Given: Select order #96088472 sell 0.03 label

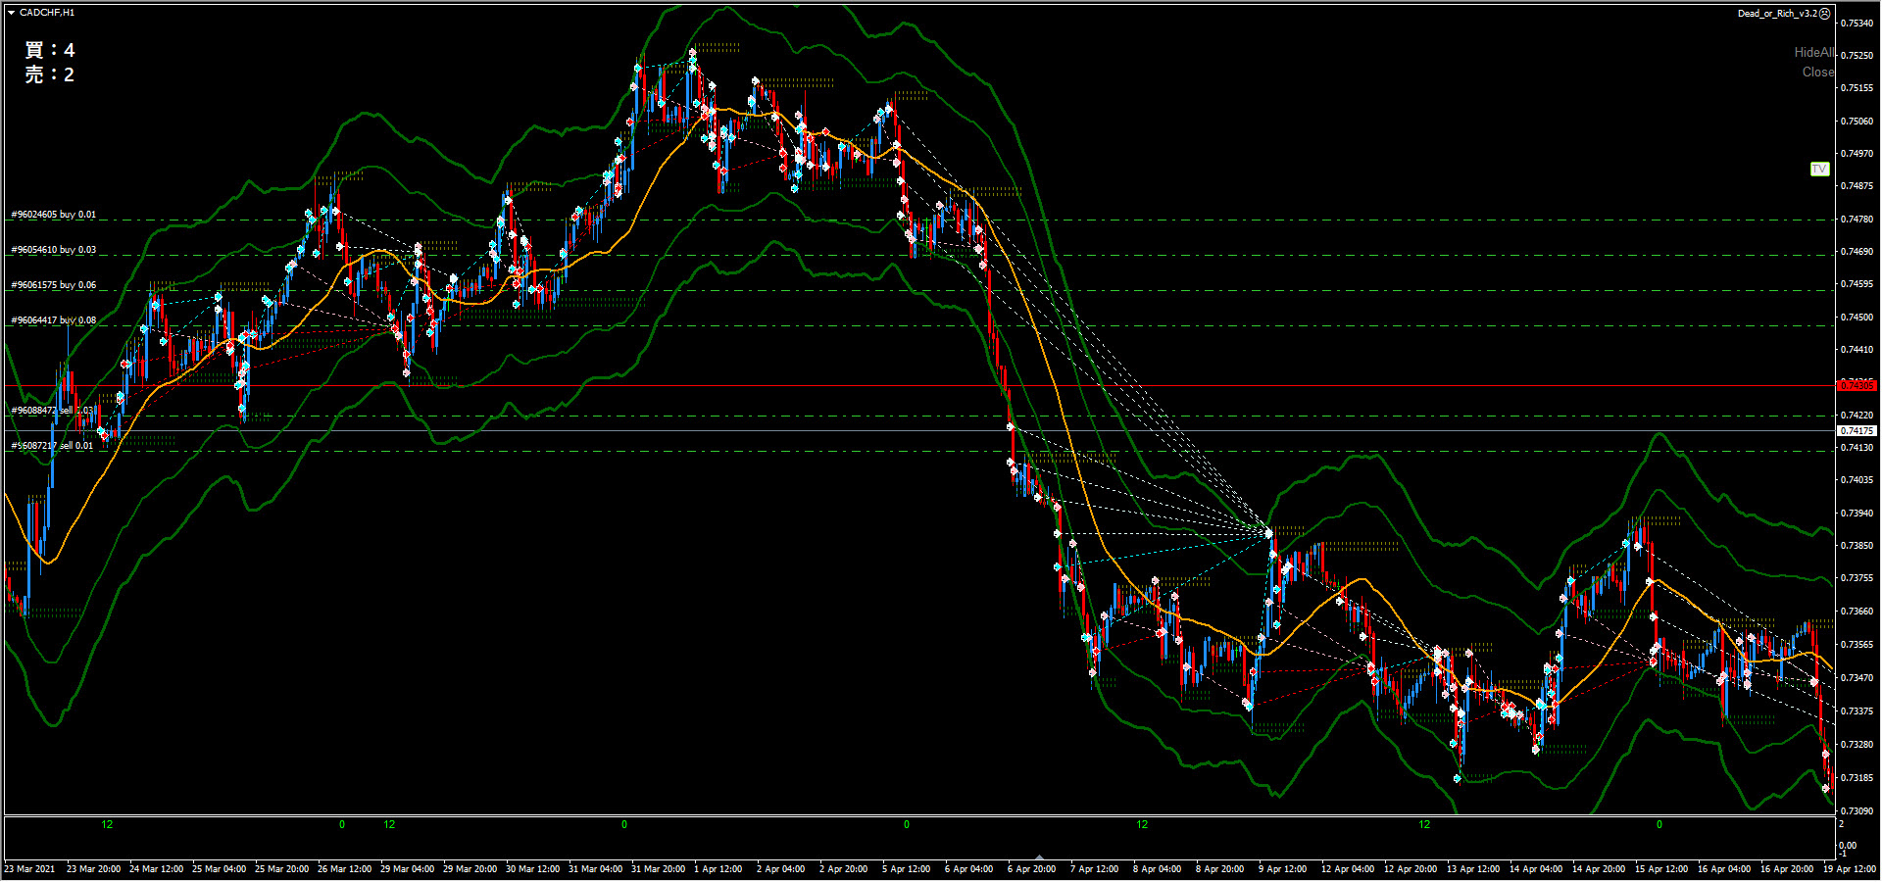Looking at the screenshot, I should [53, 411].
